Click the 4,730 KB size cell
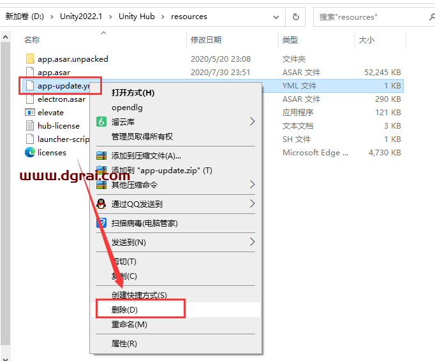The image size is (435, 361). point(385,153)
